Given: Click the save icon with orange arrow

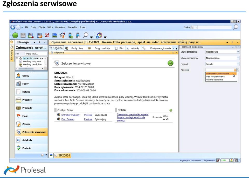Looking at the screenshot, I should click(39, 35).
